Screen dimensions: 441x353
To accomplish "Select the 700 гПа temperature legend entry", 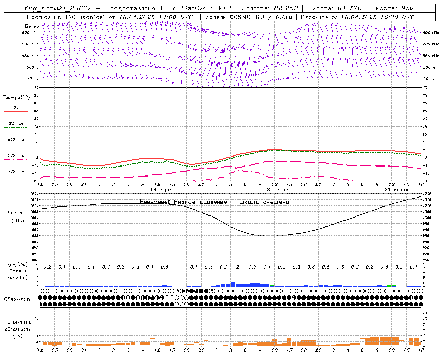I will click(16, 155).
